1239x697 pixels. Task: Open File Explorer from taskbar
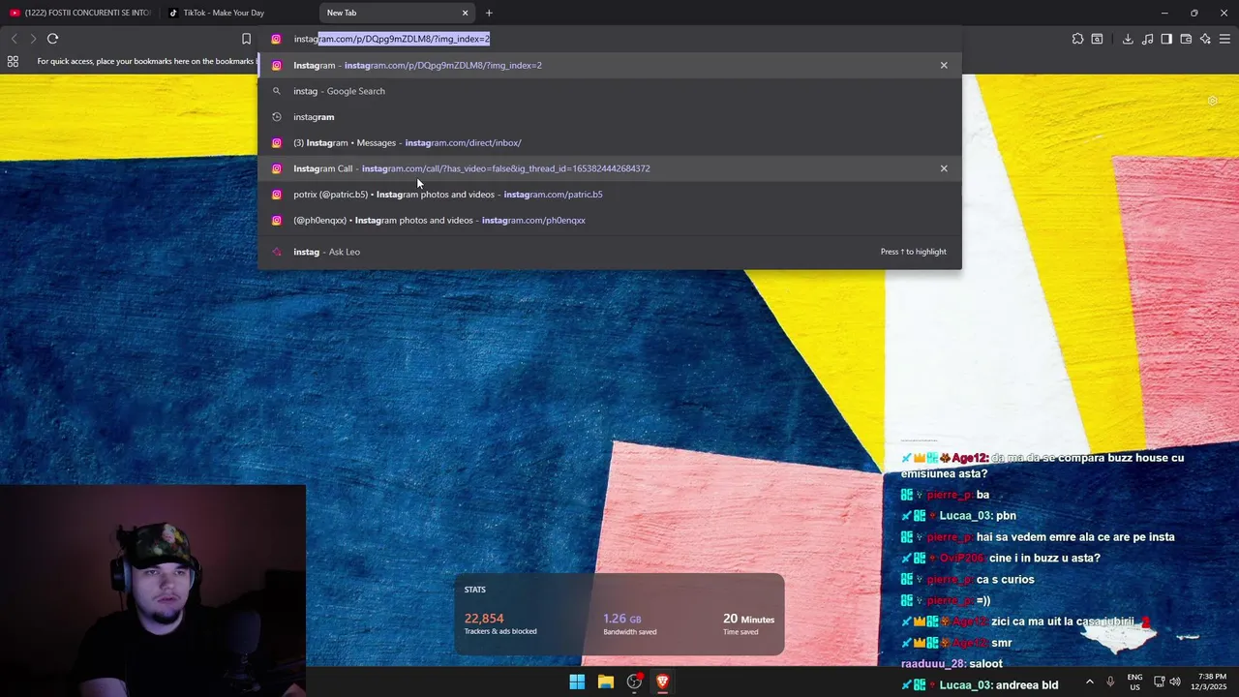point(605,682)
